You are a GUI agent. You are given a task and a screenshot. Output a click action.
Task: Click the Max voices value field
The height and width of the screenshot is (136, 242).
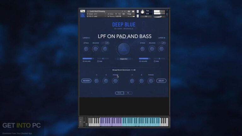(x=124, y=14)
